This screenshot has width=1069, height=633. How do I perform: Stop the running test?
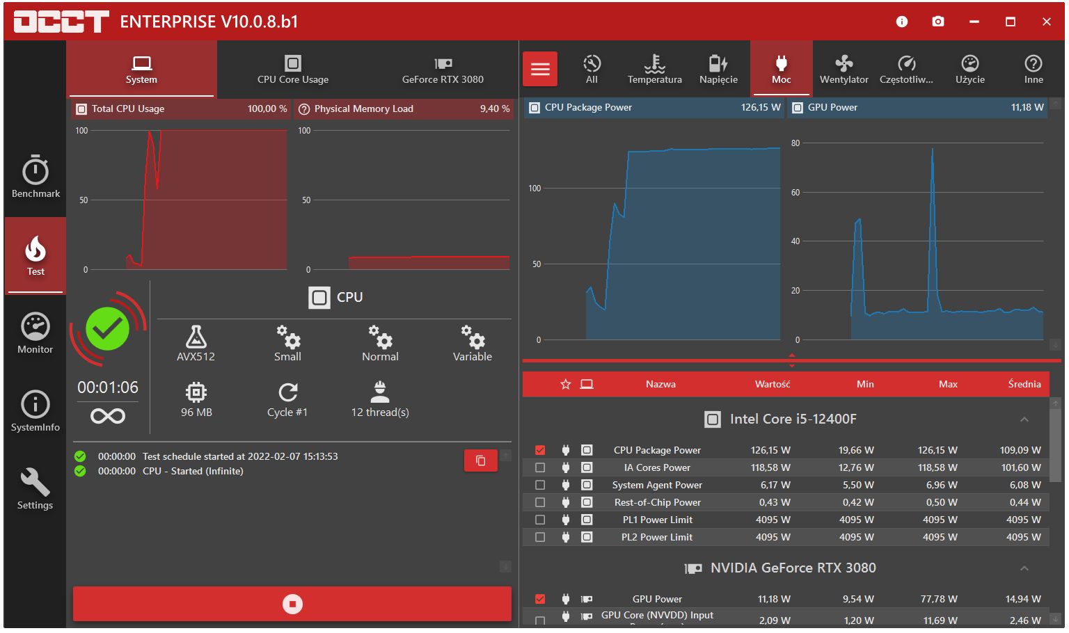292,604
